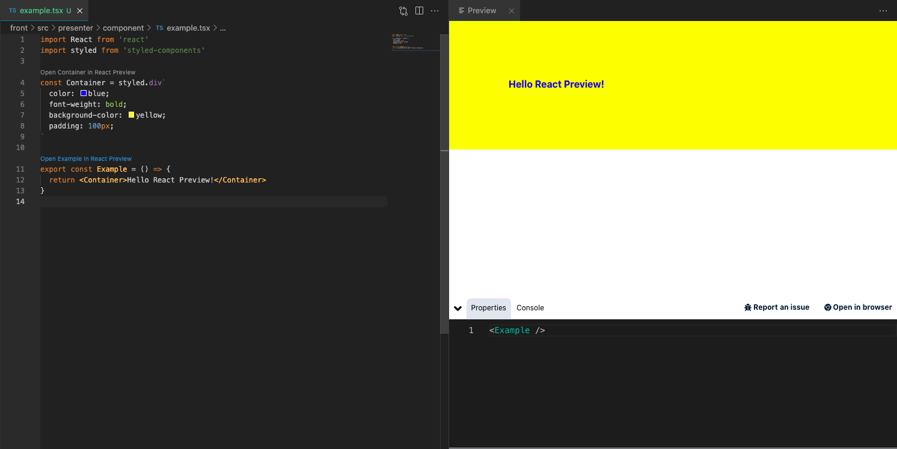Image resolution: width=897 pixels, height=449 pixels.
Task: Open the yellow color picker swatch
Action: [131, 115]
